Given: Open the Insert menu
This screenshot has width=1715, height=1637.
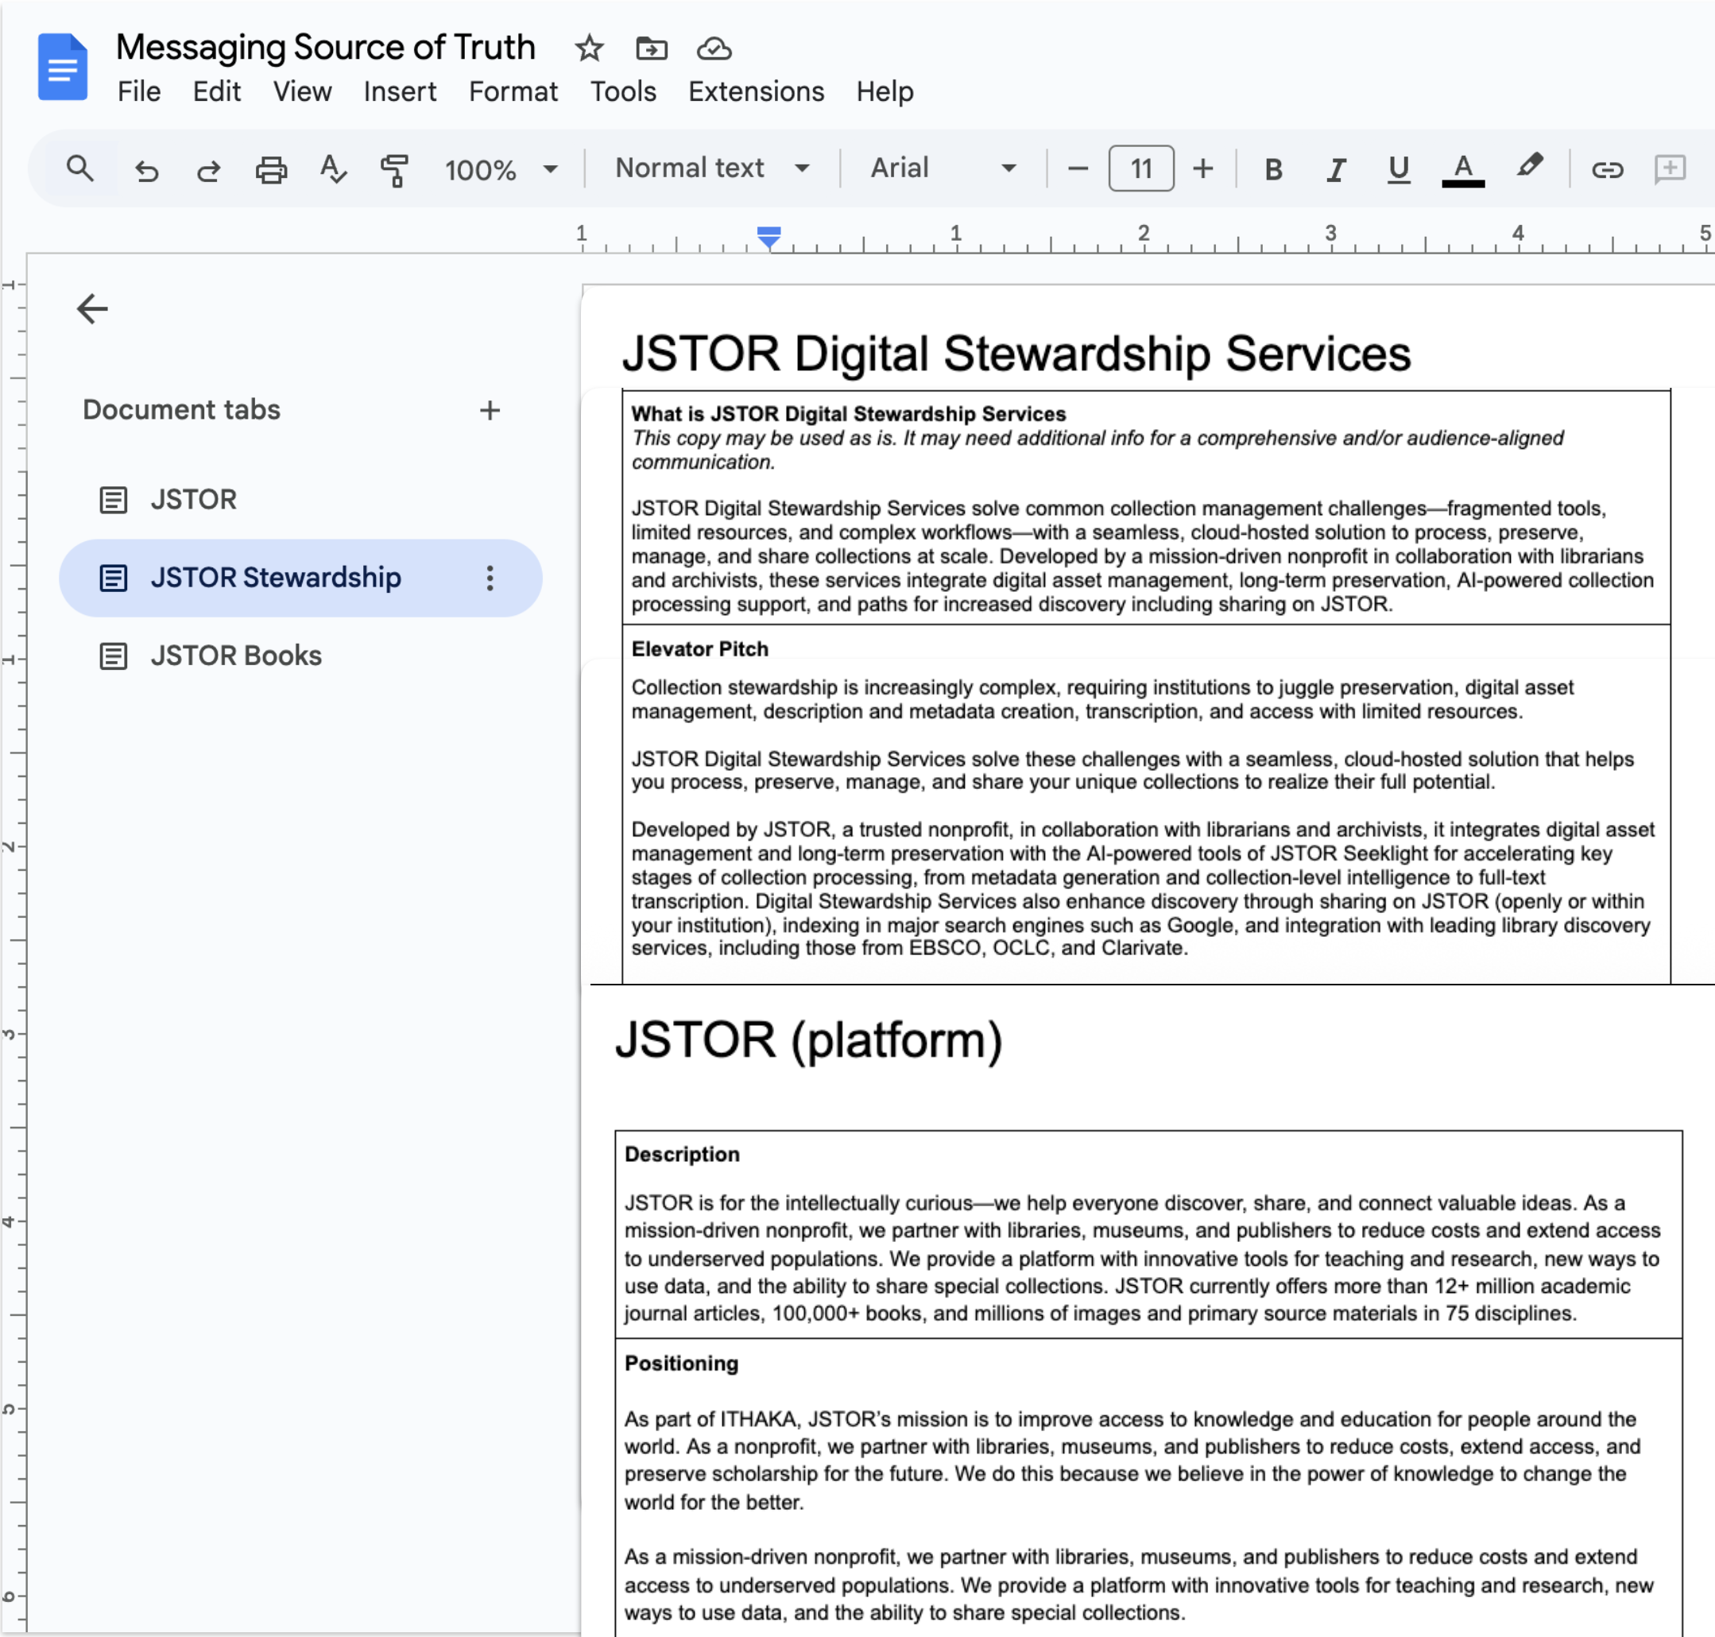Looking at the screenshot, I should click(400, 91).
